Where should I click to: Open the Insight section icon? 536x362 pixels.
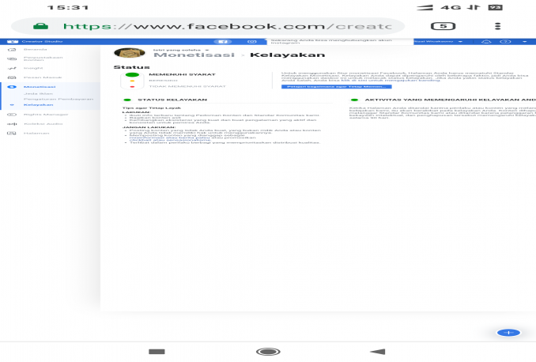pyautogui.click(x=11, y=69)
